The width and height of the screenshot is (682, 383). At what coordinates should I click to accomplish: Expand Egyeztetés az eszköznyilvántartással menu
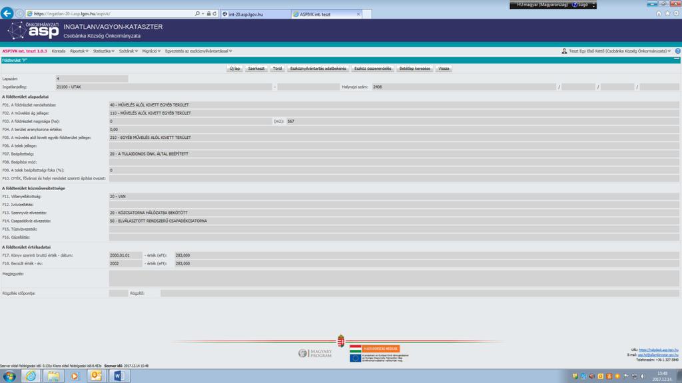coord(198,51)
